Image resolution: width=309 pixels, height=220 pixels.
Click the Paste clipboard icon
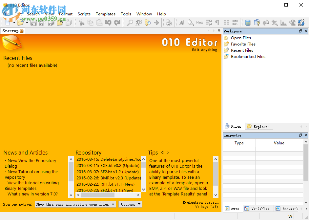(x=99, y=23)
